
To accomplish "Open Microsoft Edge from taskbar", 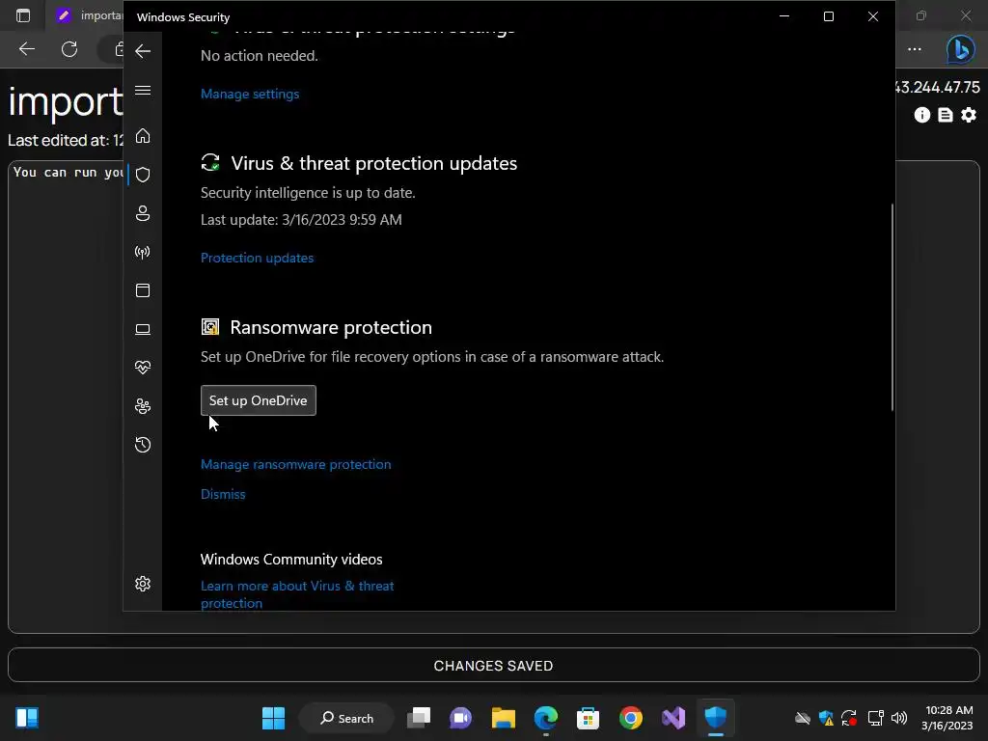I will [546, 718].
